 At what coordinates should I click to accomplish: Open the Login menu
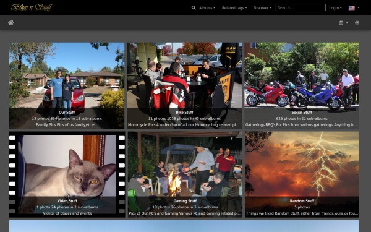[x=335, y=8]
